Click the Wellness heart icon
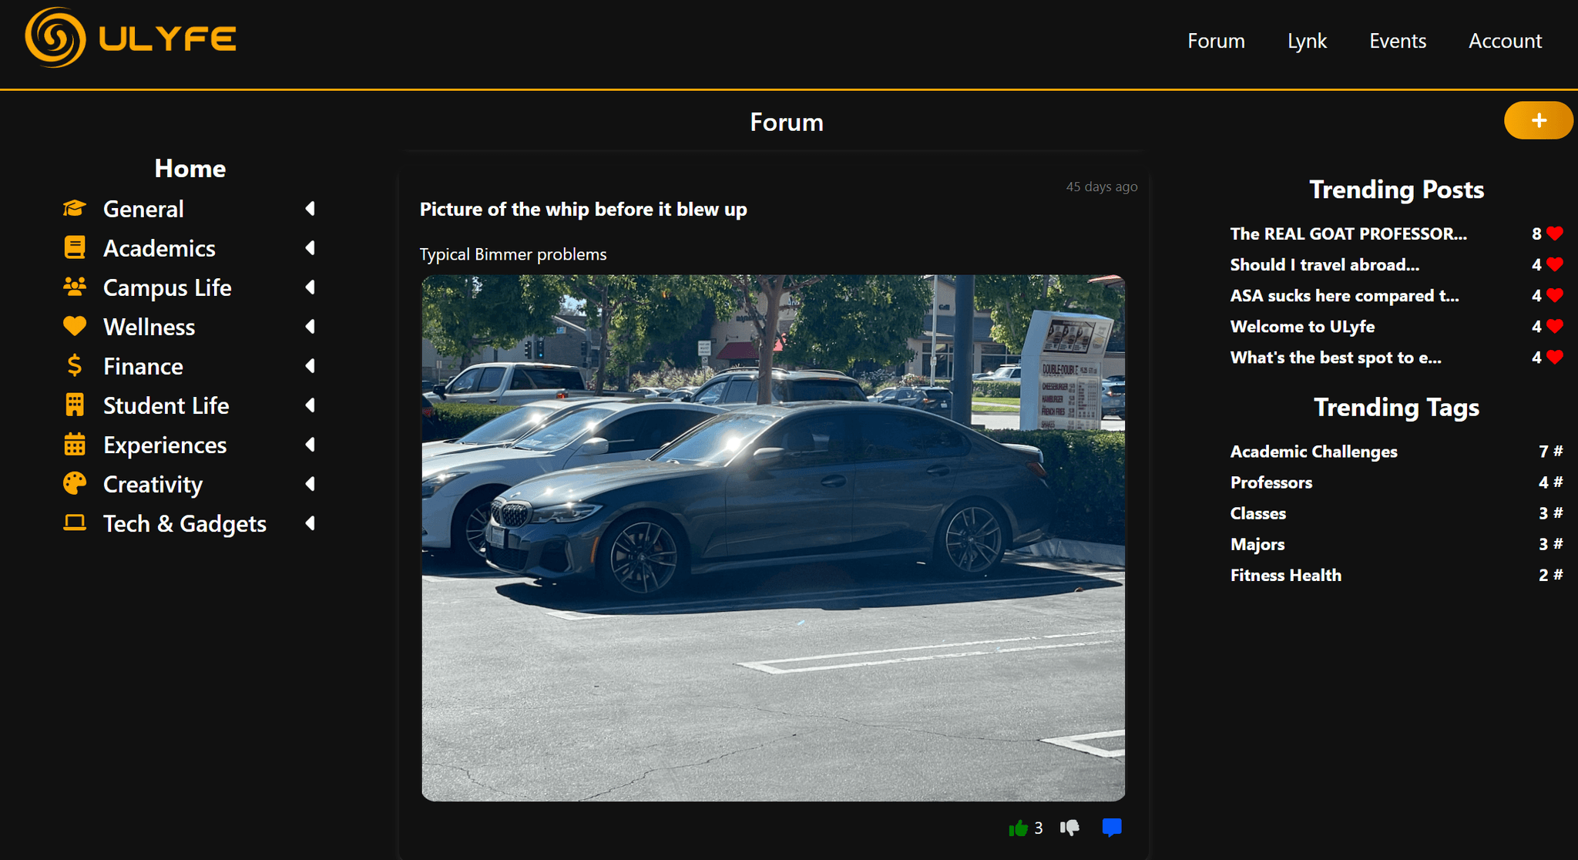This screenshot has width=1578, height=860. click(75, 326)
